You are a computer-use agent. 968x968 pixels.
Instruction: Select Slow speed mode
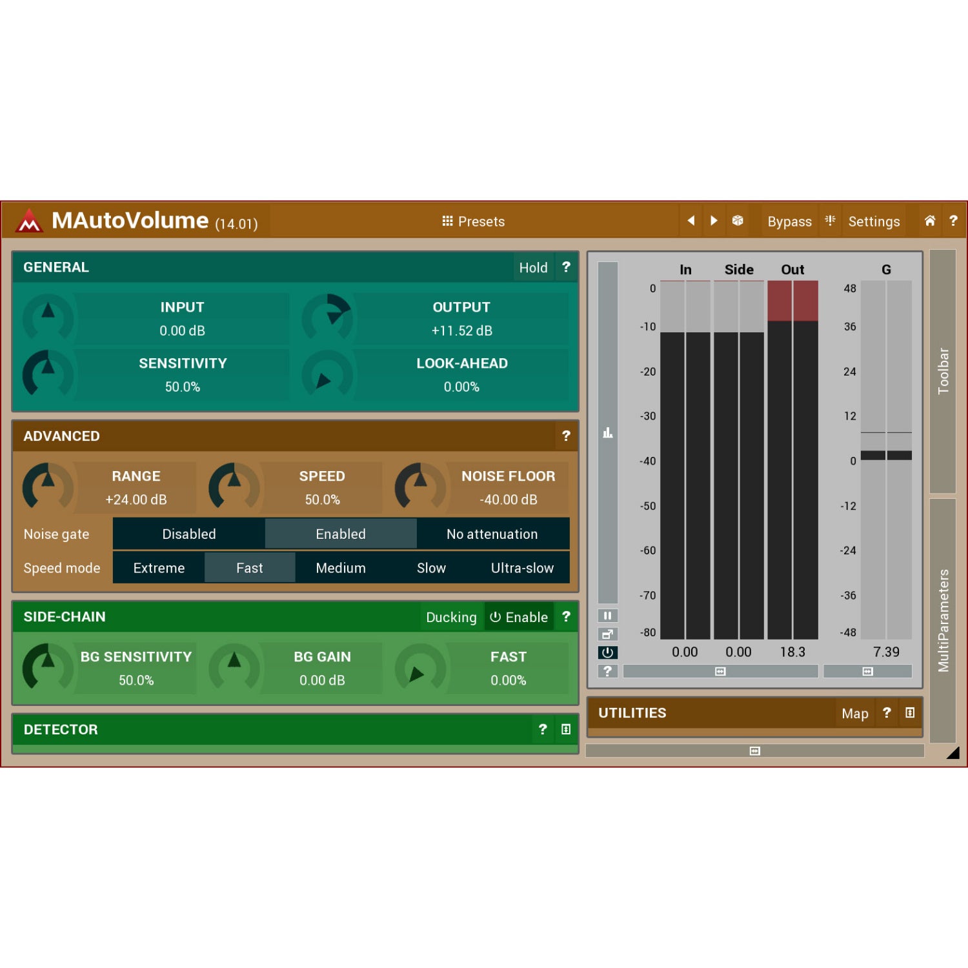pos(431,568)
